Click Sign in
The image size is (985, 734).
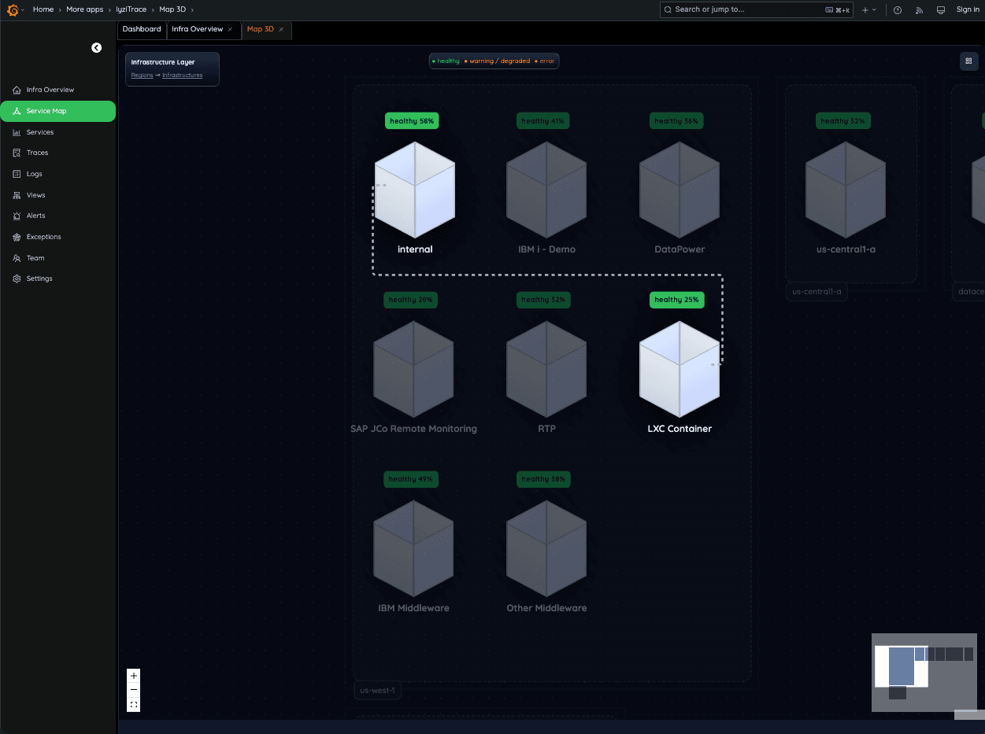click(x=968, y=9)
